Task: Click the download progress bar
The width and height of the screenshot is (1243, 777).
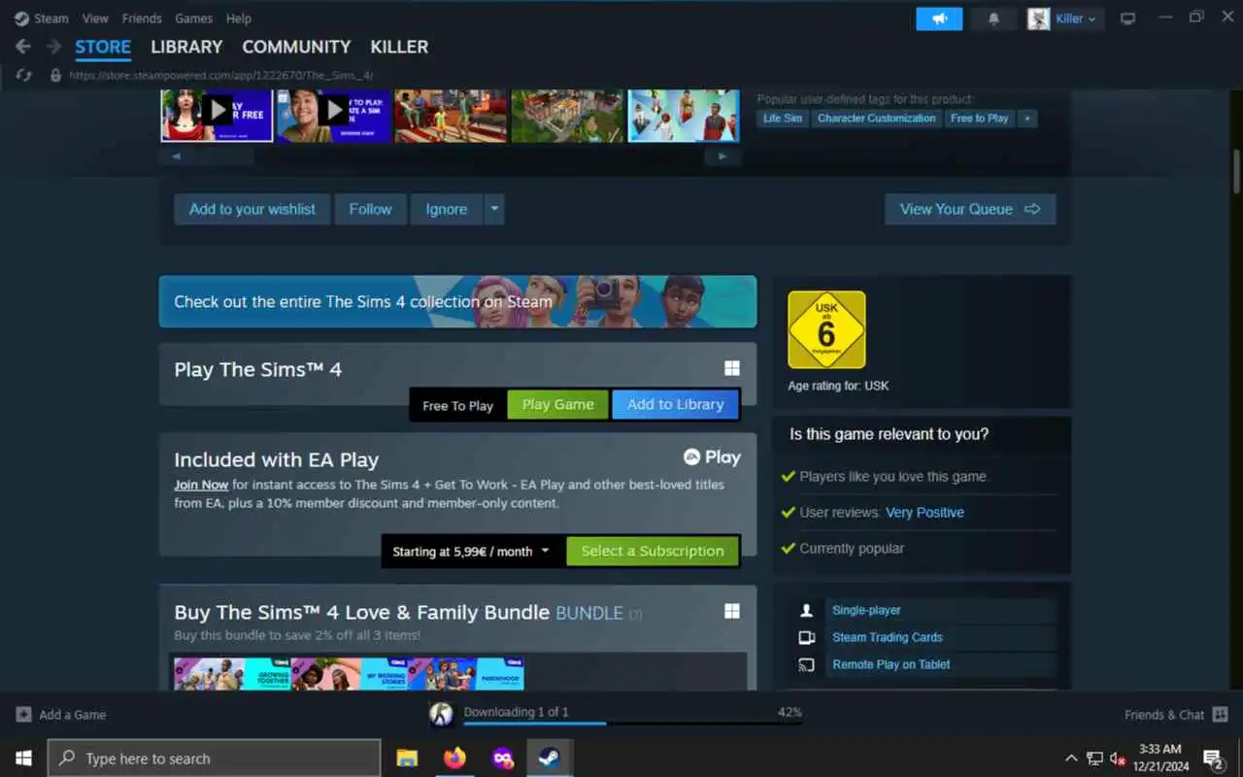Action: point(632,723)
